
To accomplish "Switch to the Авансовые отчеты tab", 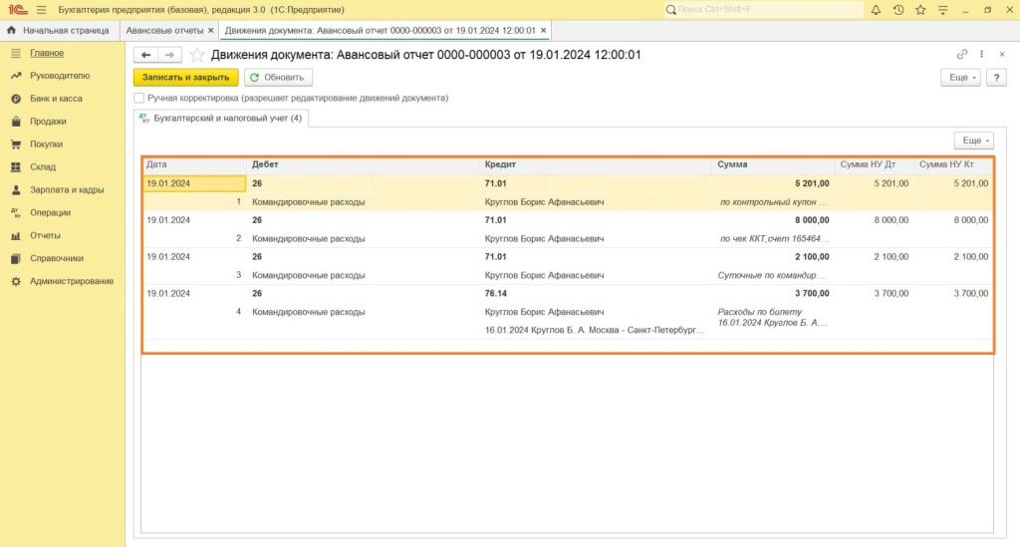I will coord(163,31).
